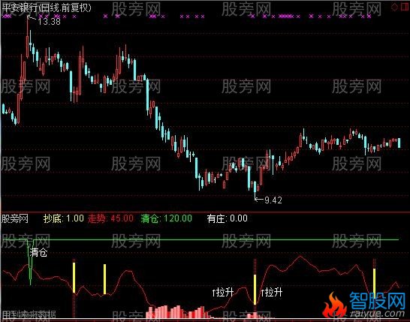Click the 抄底: 1.00 indicator value
This screenshot has height=322, width=410.
[x=64, y=218]
